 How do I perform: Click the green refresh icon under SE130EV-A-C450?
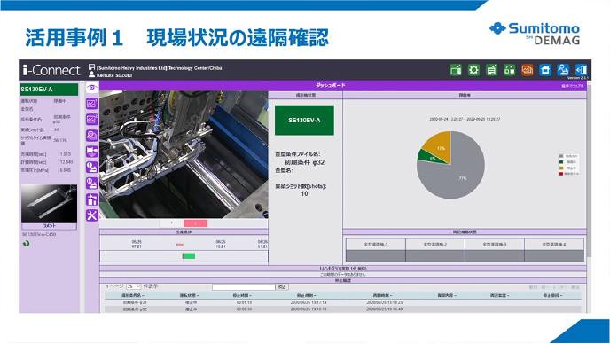[x=26, y=244]
